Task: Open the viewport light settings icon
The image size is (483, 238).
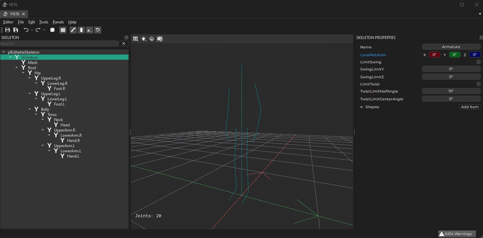Action: (x=144, y=39)
